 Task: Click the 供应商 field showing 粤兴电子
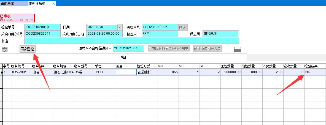pos(220,34)
